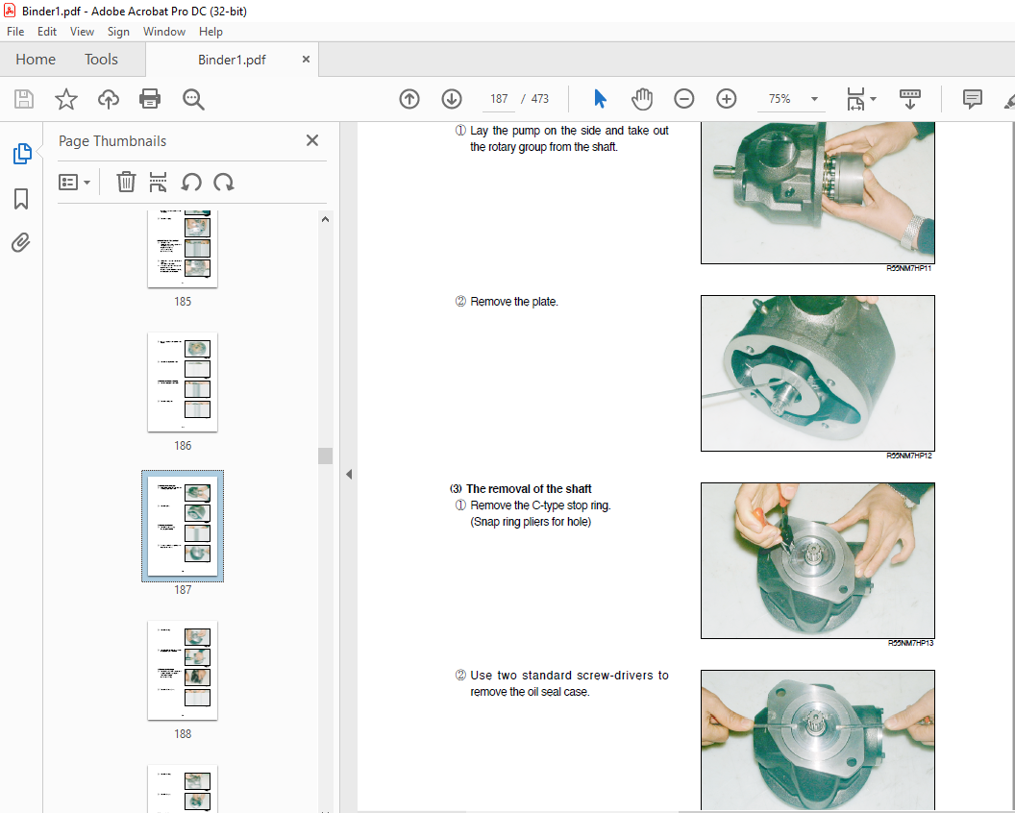Image resolution: width=1015 pixels, height=813 pixels.
Task: Go to previous page arrow
Action: tap(409, 99)
